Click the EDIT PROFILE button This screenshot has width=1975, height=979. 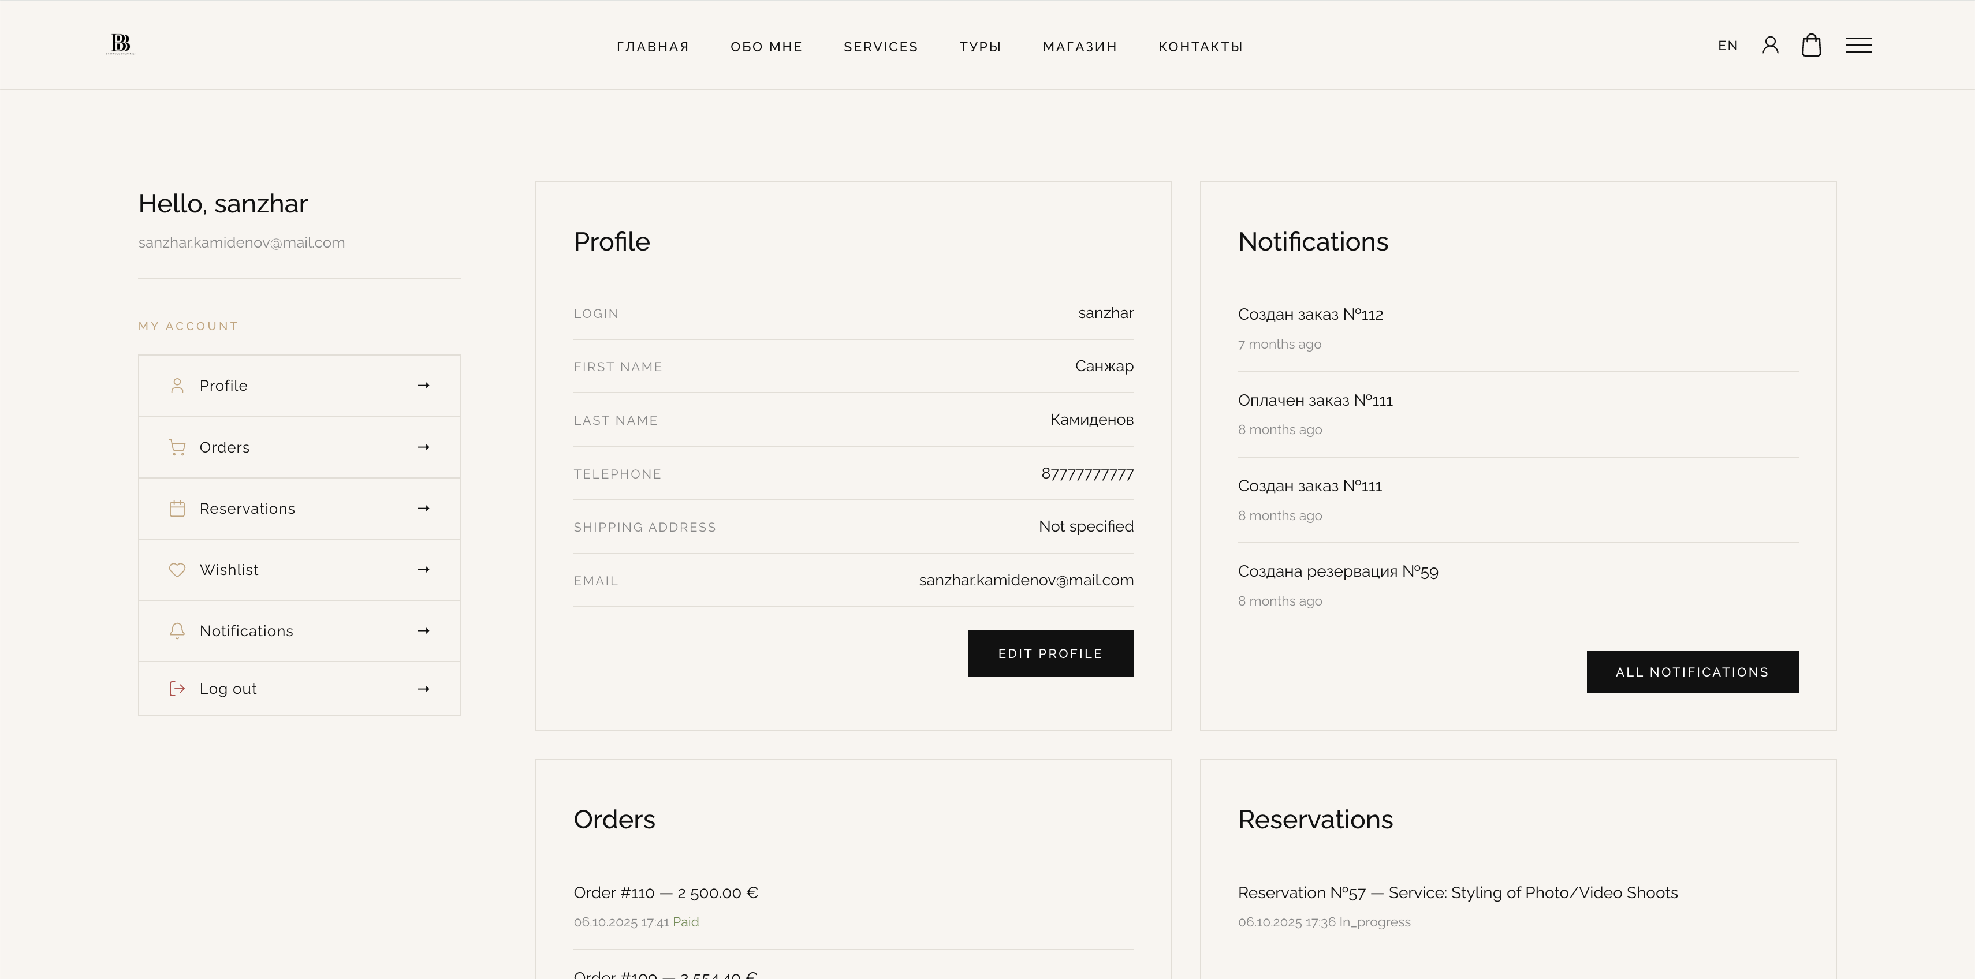pos(1050,653)
